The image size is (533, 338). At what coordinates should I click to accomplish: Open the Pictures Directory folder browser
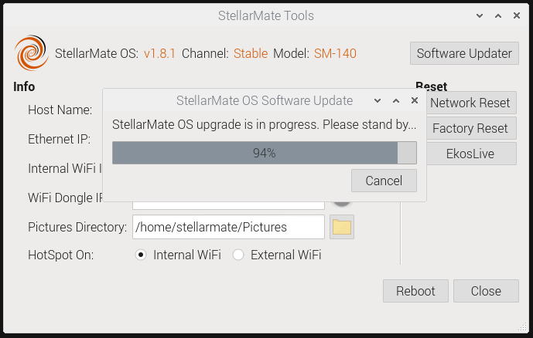point(342,227)
